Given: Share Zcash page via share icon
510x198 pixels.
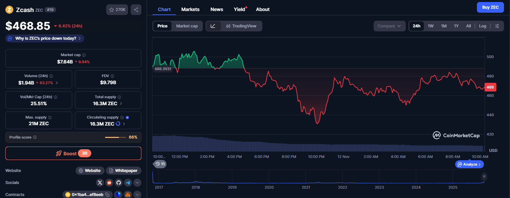Looking at the screenshot, I should (x=136, y=10).
